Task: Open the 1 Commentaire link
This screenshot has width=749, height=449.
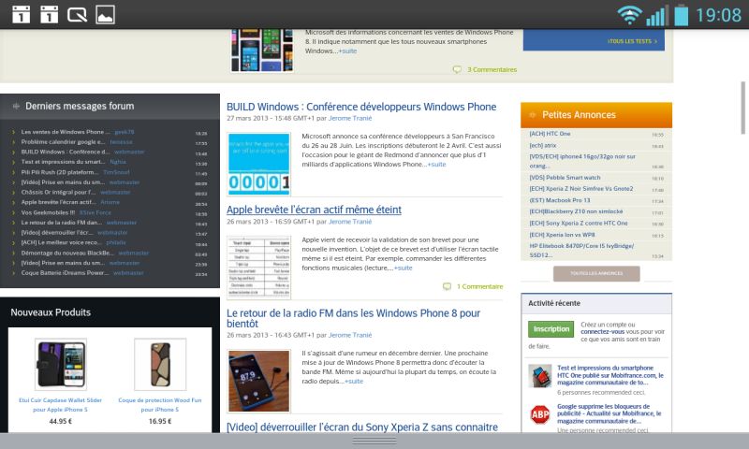Action: (479, 287)
